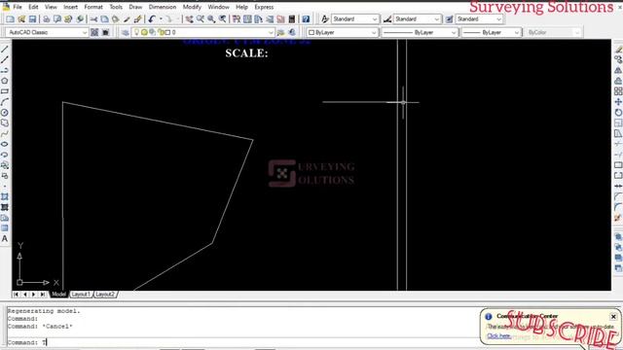Open the Express menu
This screenshot has width=623, height=350.
click(264, 7)
